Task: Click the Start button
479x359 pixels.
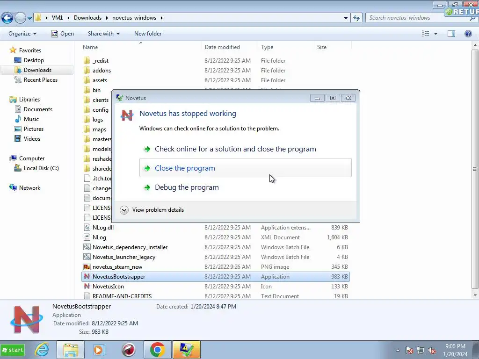Action: pyautogui.click(x=13, y=350)
